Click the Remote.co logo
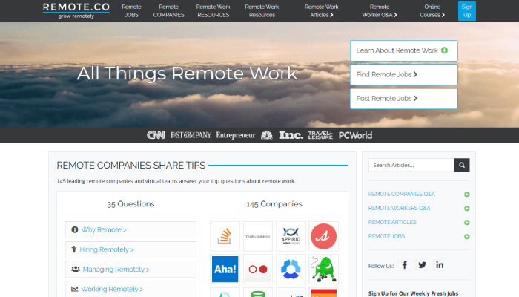The height and width of the screenshot is (297, 519). point(76,10)
